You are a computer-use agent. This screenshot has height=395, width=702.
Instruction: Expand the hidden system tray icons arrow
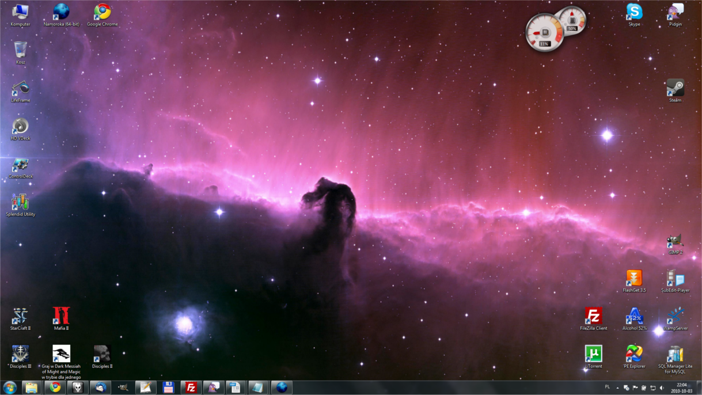617,388
